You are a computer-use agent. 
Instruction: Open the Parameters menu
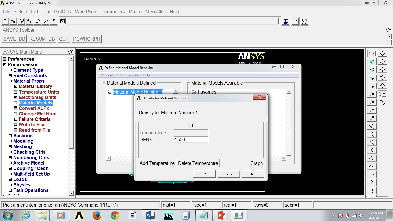(113, 12)
